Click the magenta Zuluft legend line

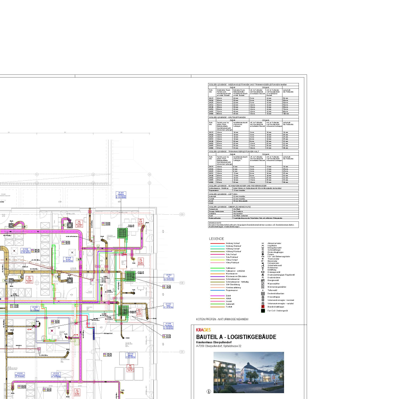click(x=217, y=296)
